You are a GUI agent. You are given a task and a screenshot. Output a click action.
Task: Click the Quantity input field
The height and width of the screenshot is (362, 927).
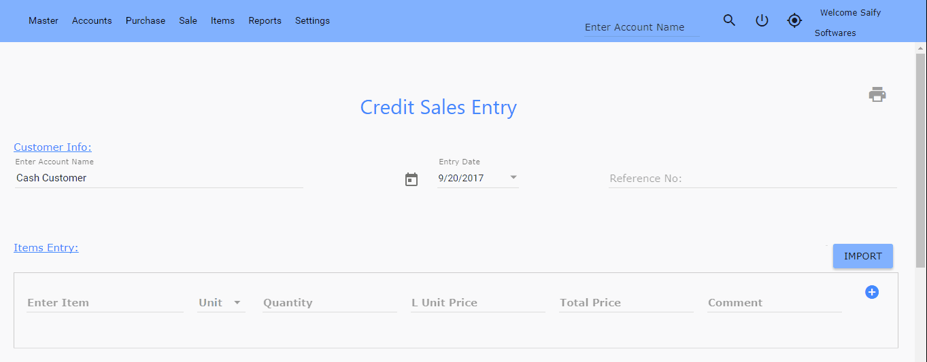point(330,303)
